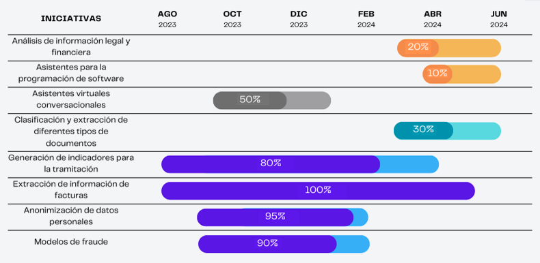Screen dimensions: 540x263
Task: Click the AGO 2023 column header
Action: point(167,19)
